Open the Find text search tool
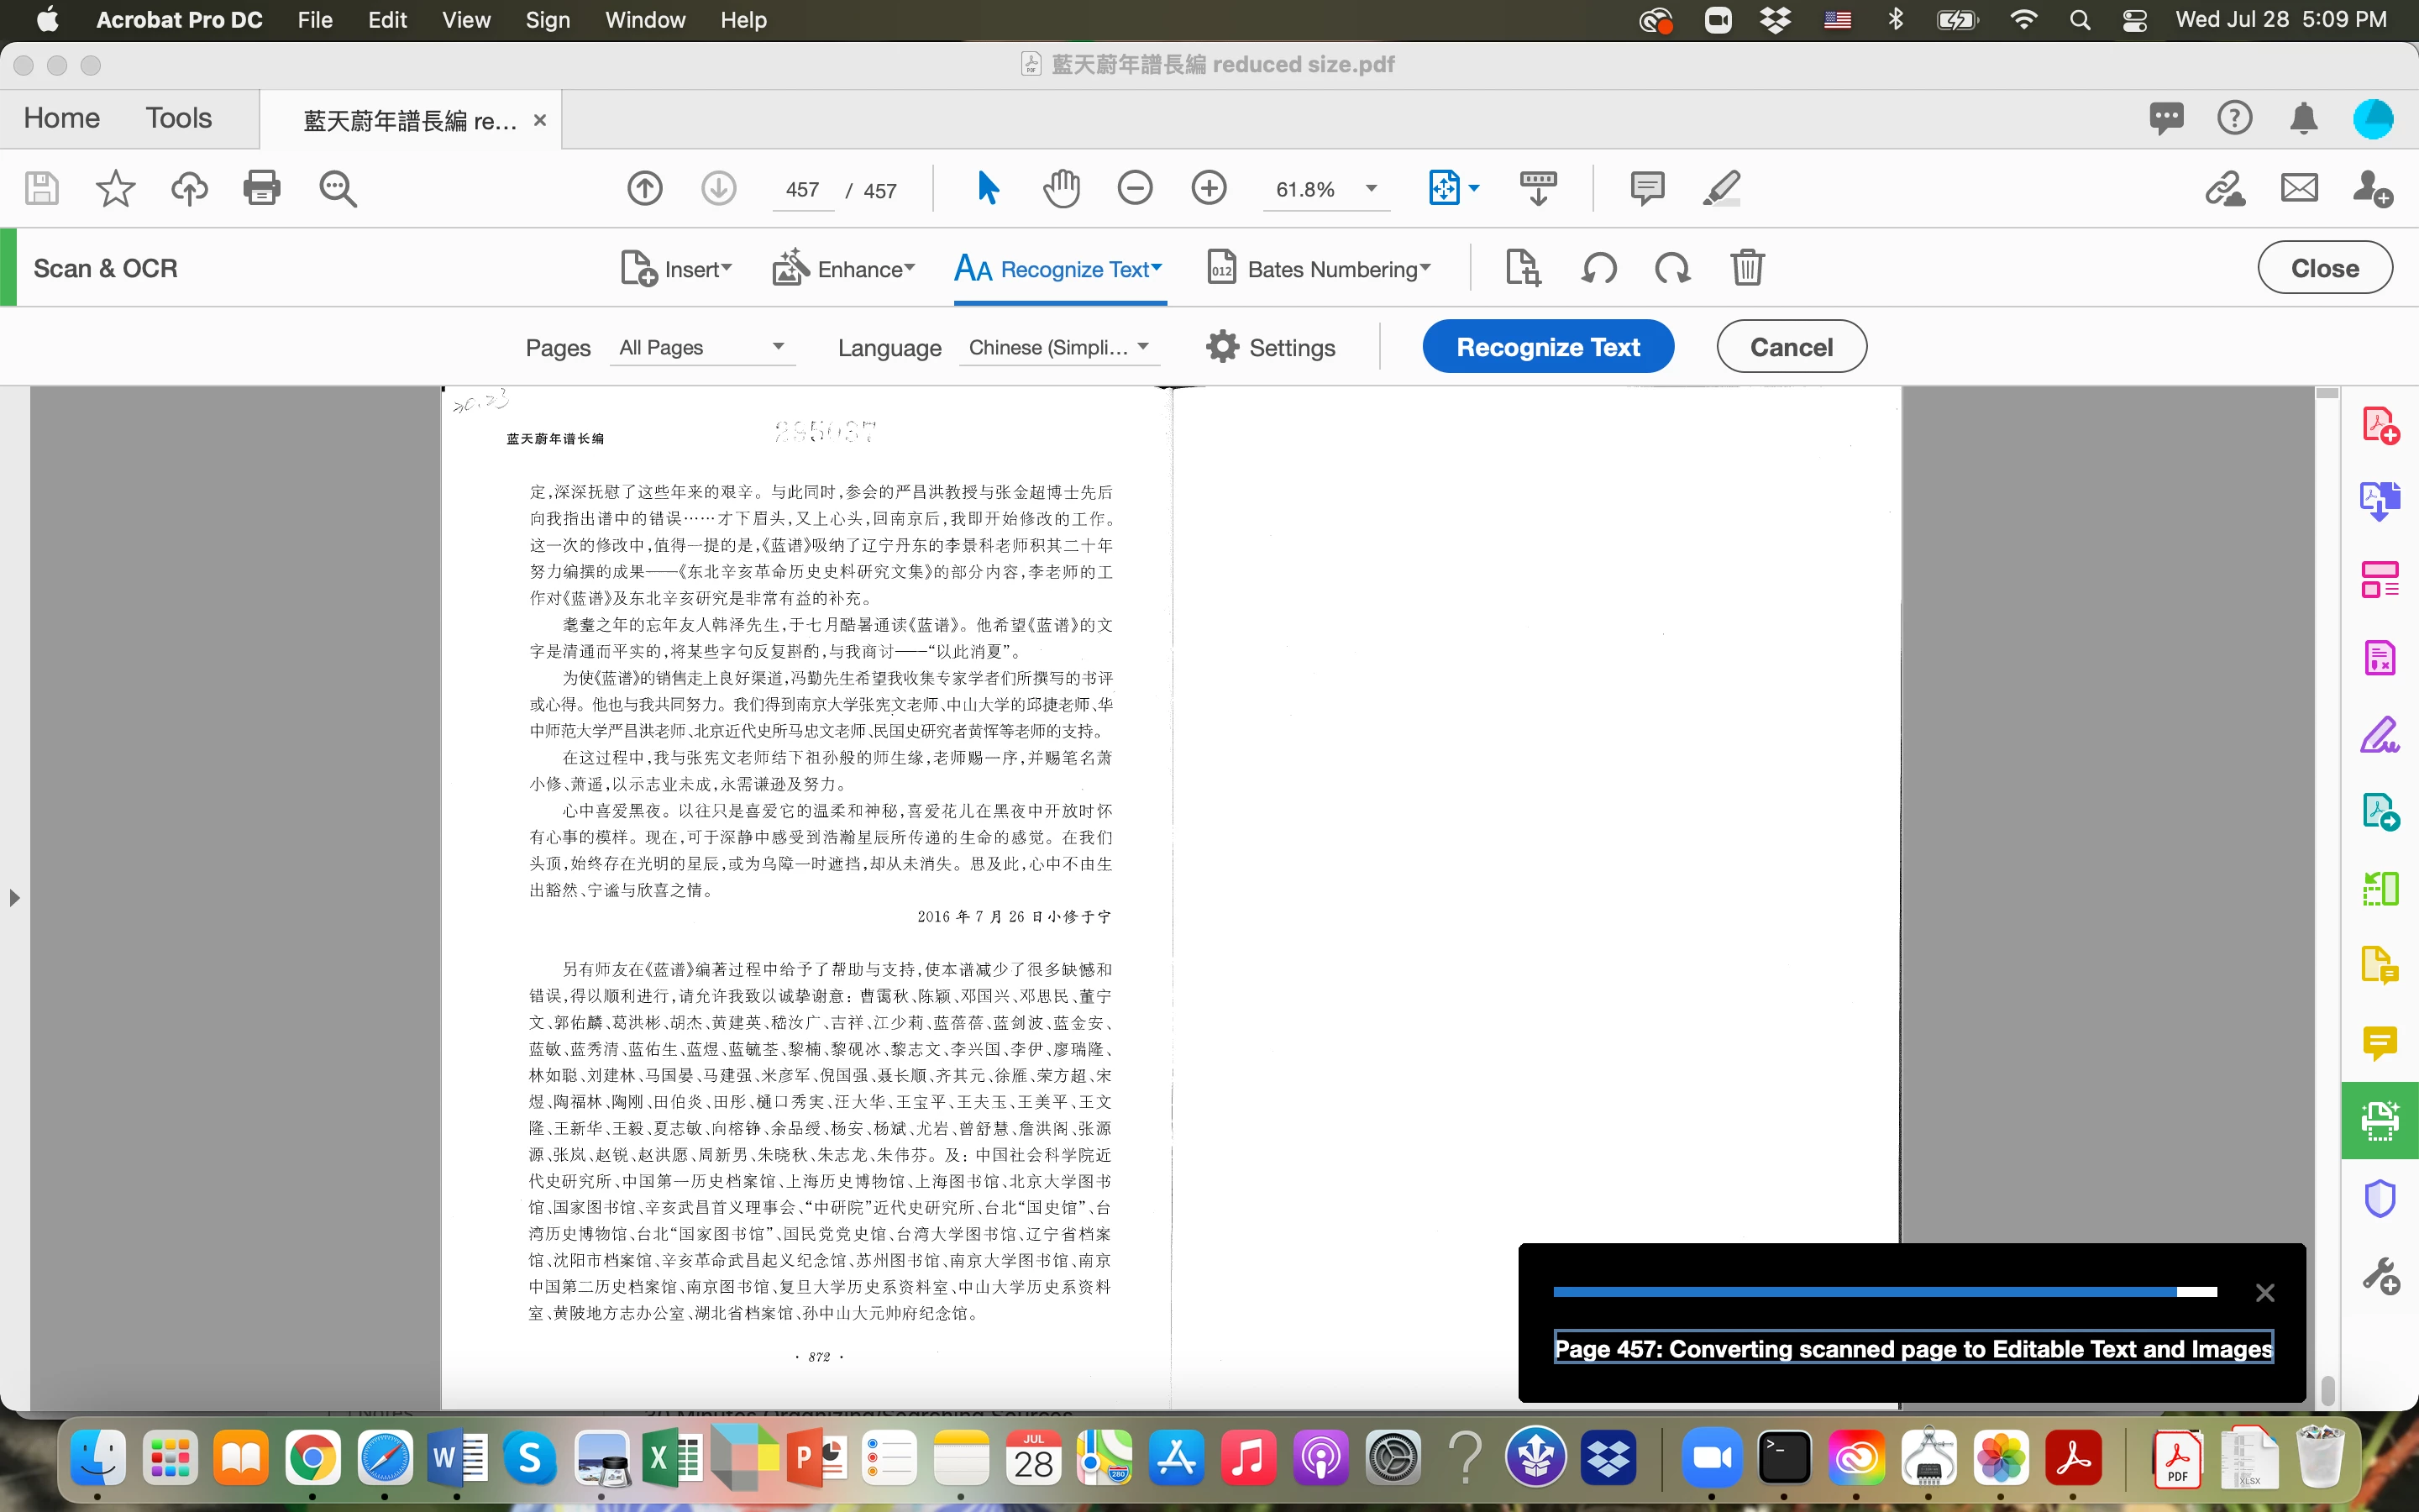This screenshot has width=2419, height=1512. click(338, 188)
